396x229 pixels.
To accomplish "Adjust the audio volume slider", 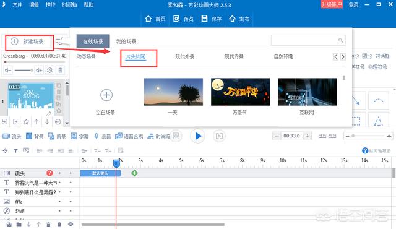I will 24,70.
